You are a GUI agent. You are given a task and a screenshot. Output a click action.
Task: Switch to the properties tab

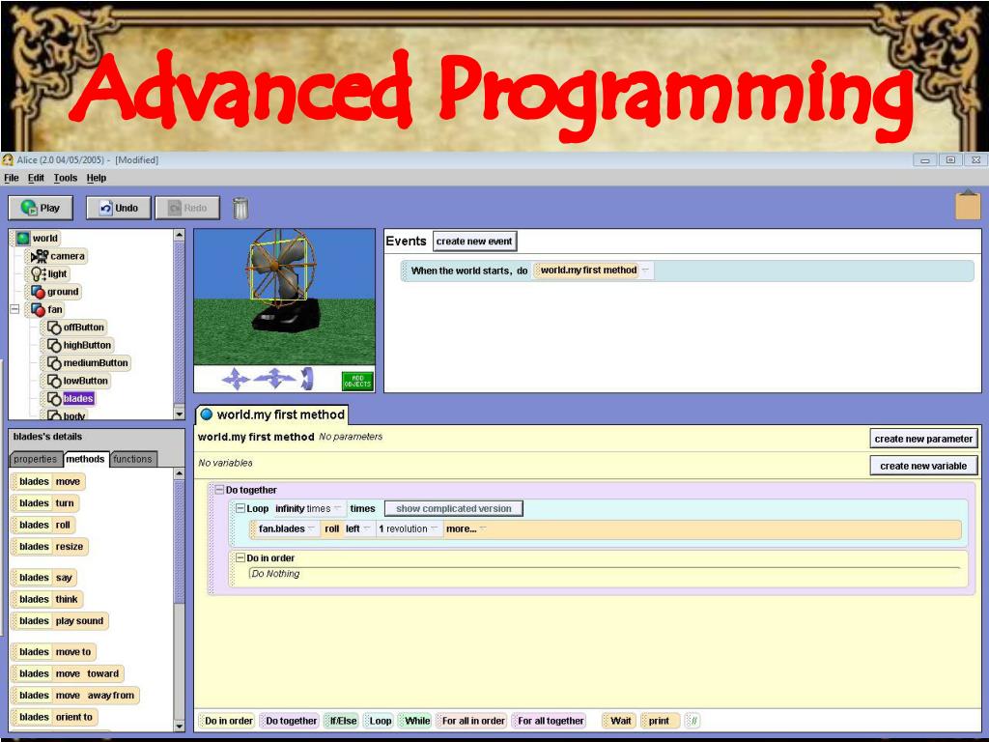tap(36, 459)
